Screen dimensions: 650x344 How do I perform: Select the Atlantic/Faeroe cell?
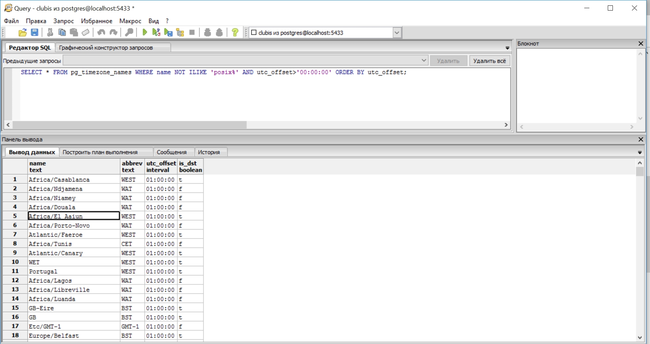(74, 235)
